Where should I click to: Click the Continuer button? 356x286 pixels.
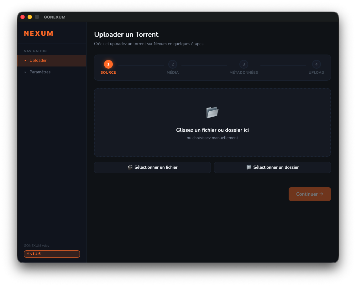click(x=309, y=194)
